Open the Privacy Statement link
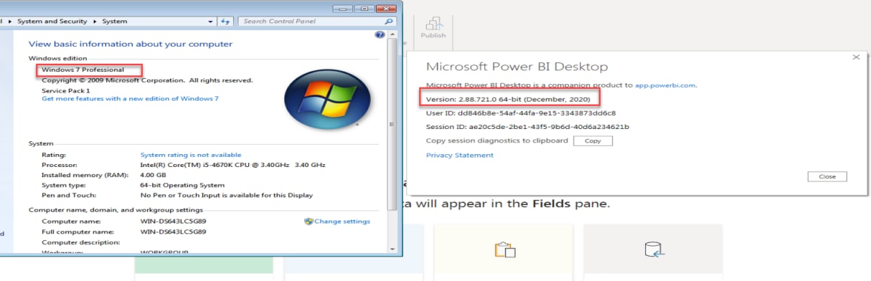The height and width of the screenshot is (281, 871). (460, 155)
